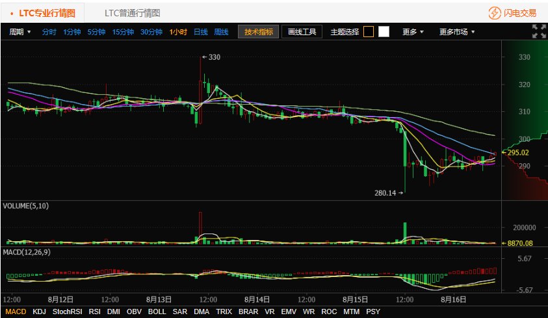
Task: Click the MACD(12,26,9) label
Action: 27,252
